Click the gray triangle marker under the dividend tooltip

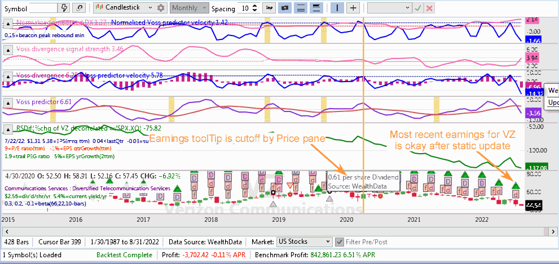point(330,198)
